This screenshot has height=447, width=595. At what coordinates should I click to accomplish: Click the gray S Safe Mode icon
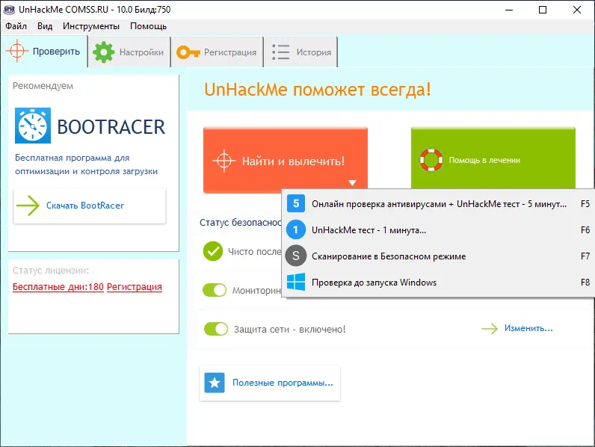[296, 256]
